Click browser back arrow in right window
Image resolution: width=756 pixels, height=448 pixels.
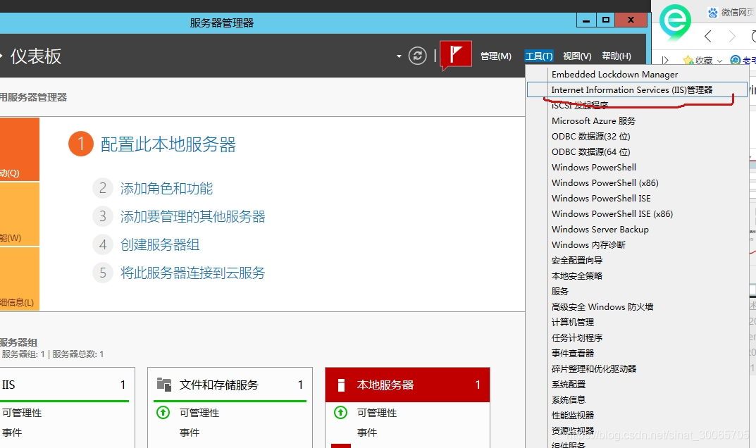click(708, 36)
